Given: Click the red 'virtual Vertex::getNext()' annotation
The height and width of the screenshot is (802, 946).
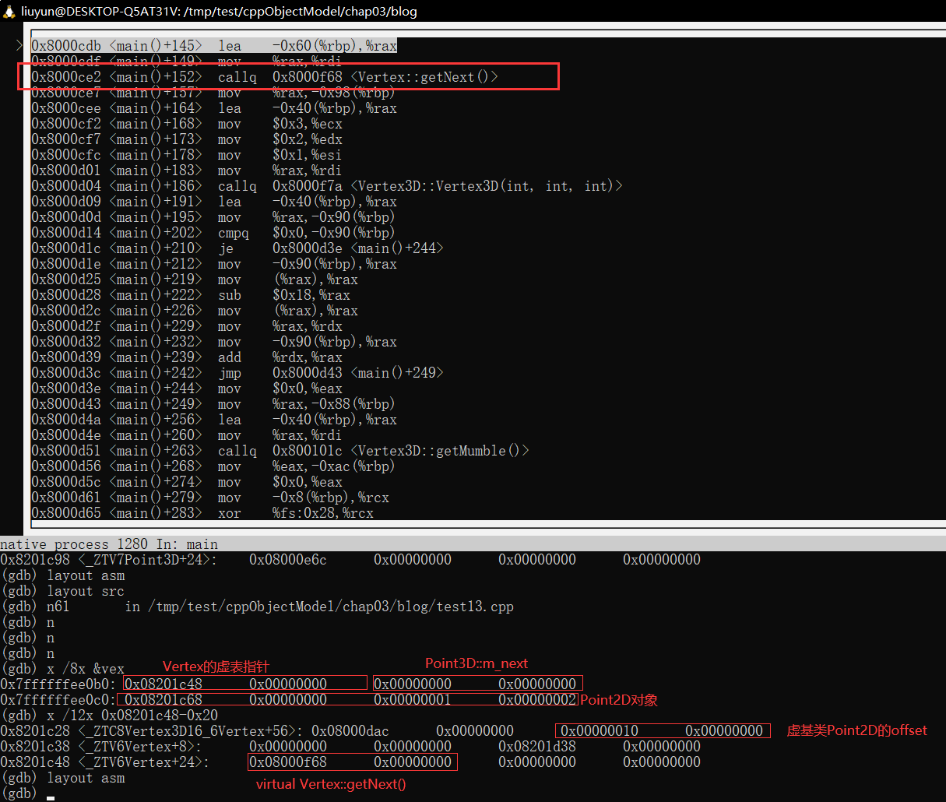Looking at the screenshot, I should [331, 784].
